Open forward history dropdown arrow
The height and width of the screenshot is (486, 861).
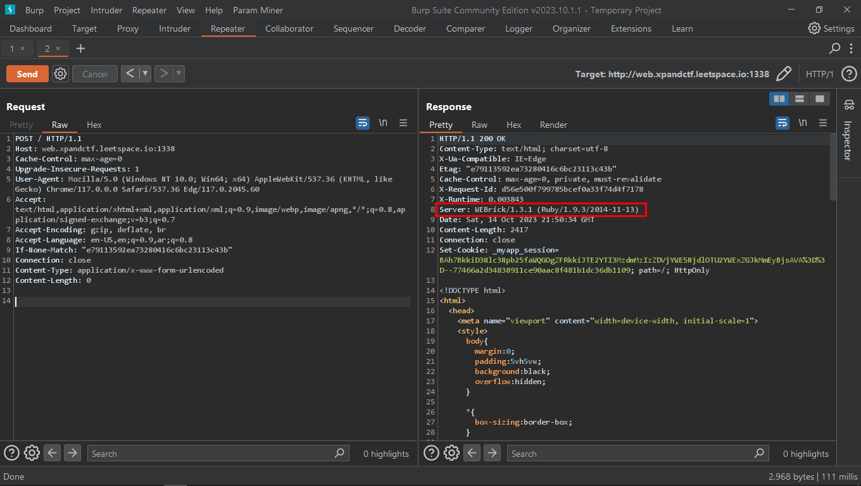(179, 73)
